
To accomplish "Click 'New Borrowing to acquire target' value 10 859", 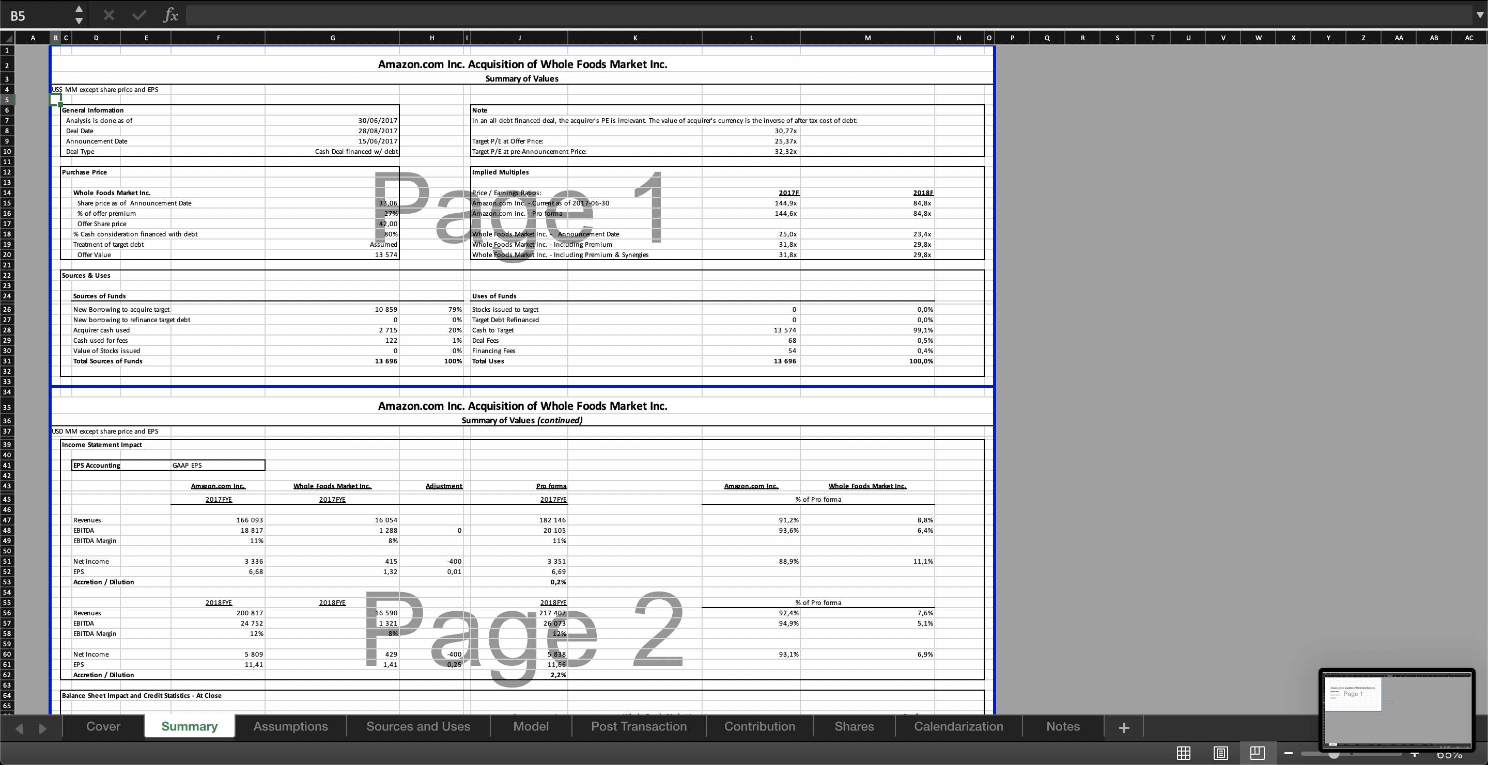I will [x=332, y=310].
